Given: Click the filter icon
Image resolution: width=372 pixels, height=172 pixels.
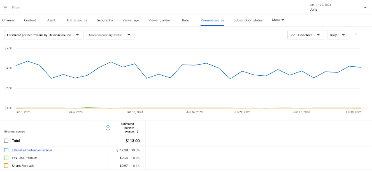Looking at the screenshot, I should [x=5, y=7].
